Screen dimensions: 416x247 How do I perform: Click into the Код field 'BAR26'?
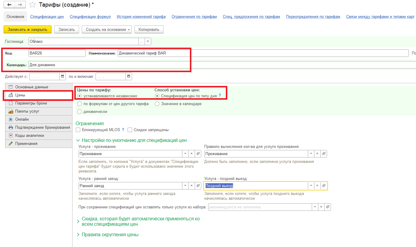pyautogui.click(x=57, y=53)
